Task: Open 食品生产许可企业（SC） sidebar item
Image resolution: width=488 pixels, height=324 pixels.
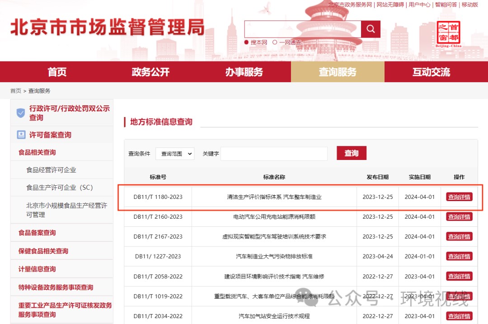Action: point(60,188)
